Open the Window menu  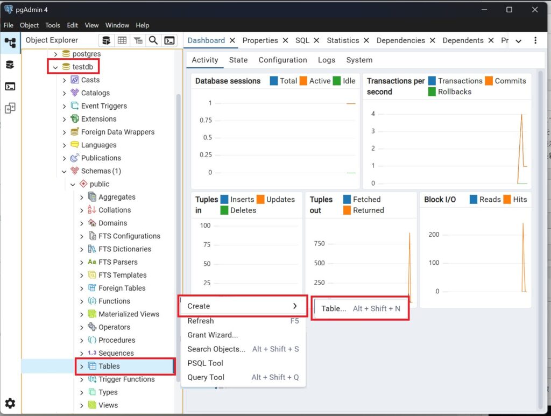point(117,25)
